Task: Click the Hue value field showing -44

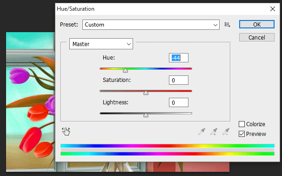Action: [x=179, y=58]
